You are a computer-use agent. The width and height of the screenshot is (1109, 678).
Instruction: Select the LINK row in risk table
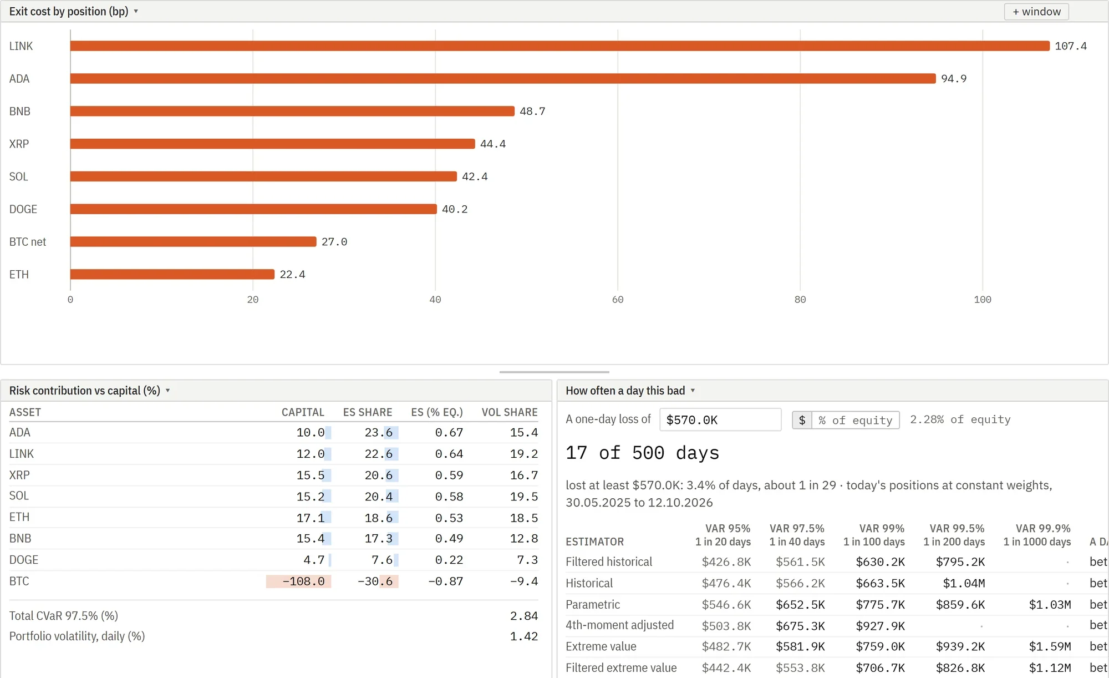pyautogui.click(x=273, y=454)
